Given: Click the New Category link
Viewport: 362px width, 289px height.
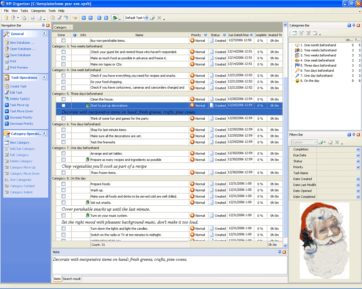Looking at the screenshot, I should tap(19, 143).
